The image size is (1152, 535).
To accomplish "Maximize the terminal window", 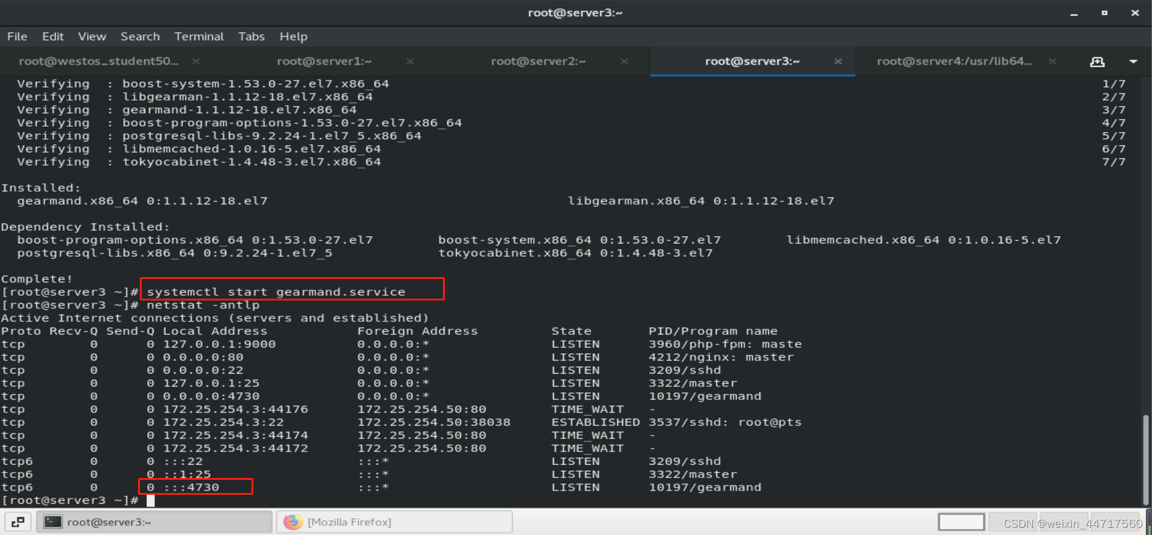I will (1105, 13).
